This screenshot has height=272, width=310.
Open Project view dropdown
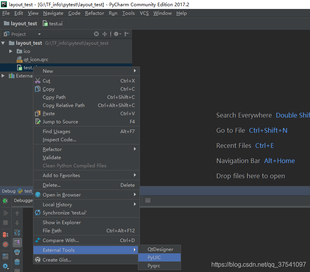(x=39, y=34)
